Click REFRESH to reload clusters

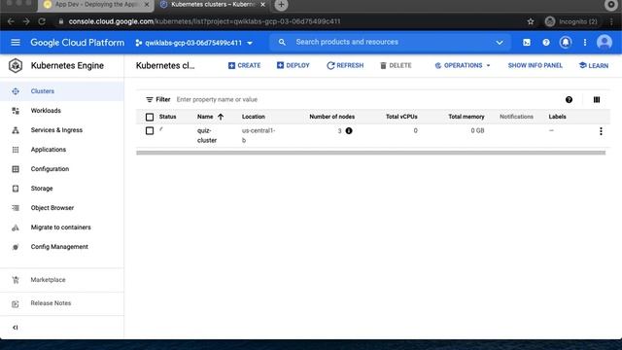click(345, 65)
